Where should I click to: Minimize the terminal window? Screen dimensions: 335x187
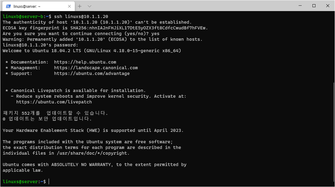pyautogui.click(x=300, y=6)
